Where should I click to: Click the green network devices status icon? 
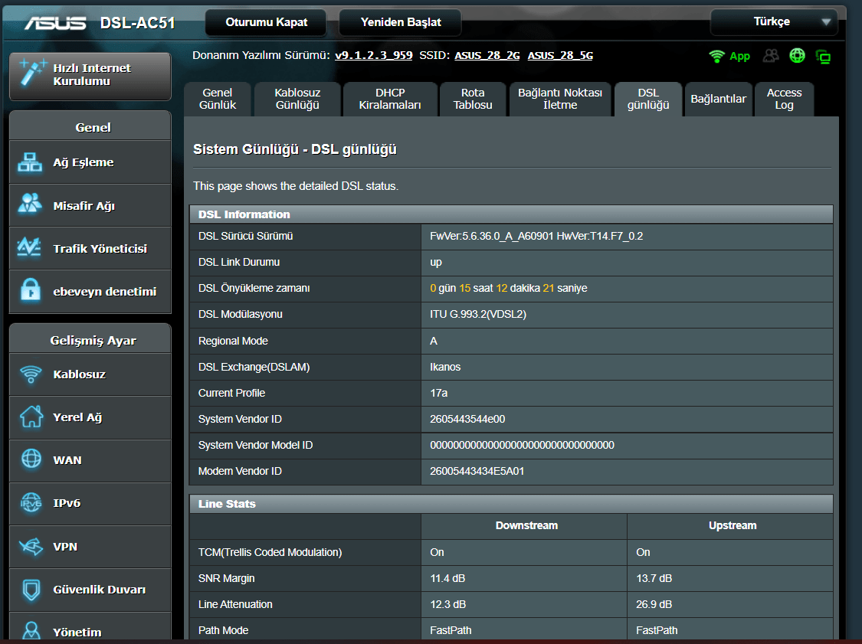tap(824, 56)
